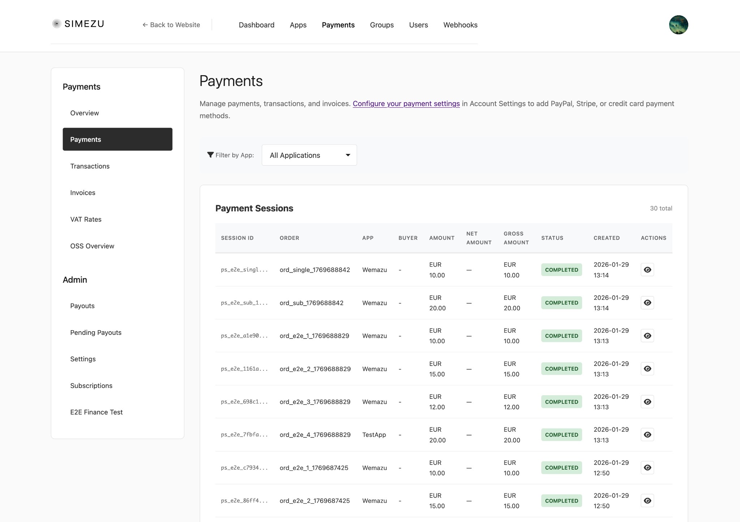Image resolution: width=740 pixels, height=522 pixels.
Task: Select the COMPLETED status badge on first row
Action: [x=561, y=269]
